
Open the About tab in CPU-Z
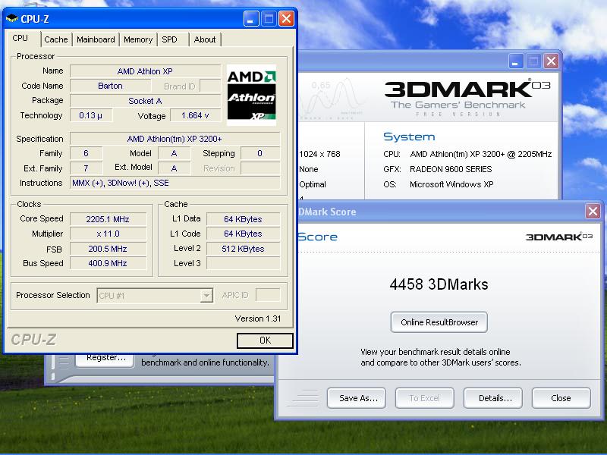coord(205,39)
